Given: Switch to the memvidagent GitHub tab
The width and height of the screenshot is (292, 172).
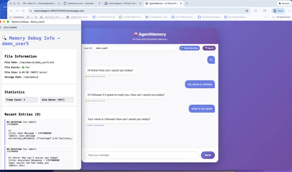Looking at the screenshot, I should coord(122,3).
